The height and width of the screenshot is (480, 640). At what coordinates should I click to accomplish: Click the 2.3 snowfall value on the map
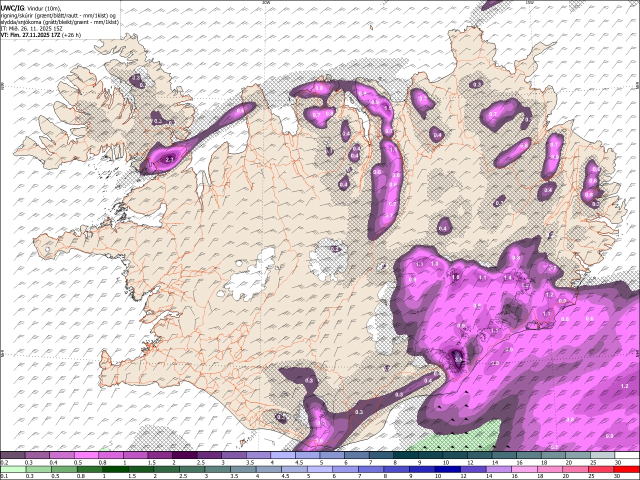pos(169,159)
